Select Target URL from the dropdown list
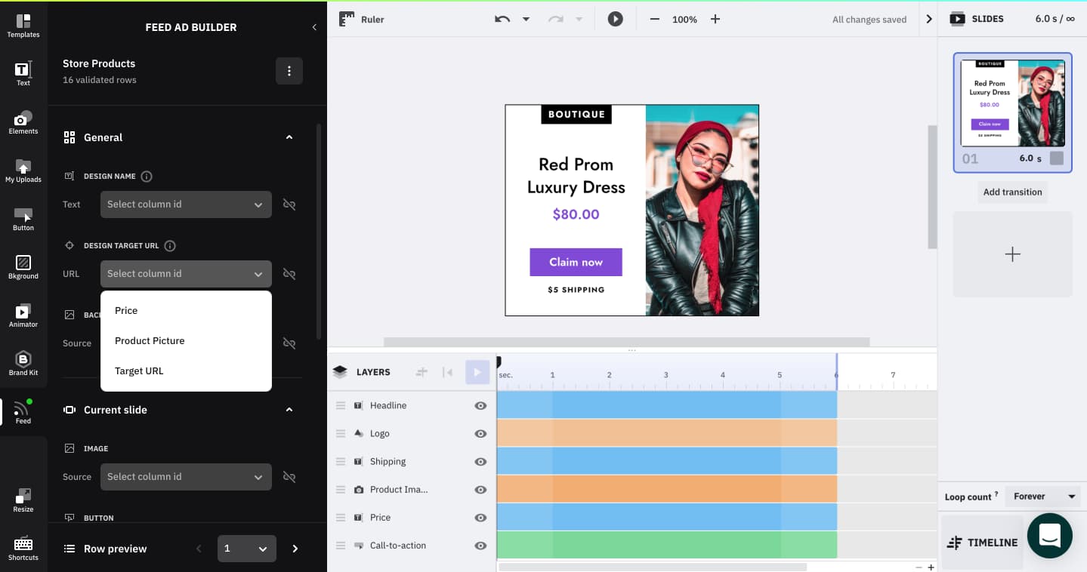The image size is (1087, 572). 141,371
